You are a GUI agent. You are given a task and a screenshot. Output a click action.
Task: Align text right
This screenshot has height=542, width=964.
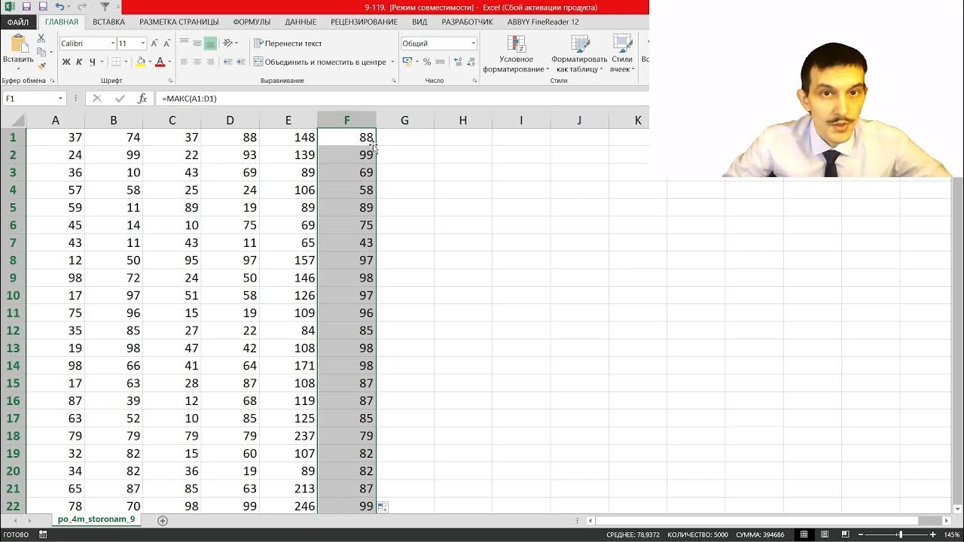(210, 62)
